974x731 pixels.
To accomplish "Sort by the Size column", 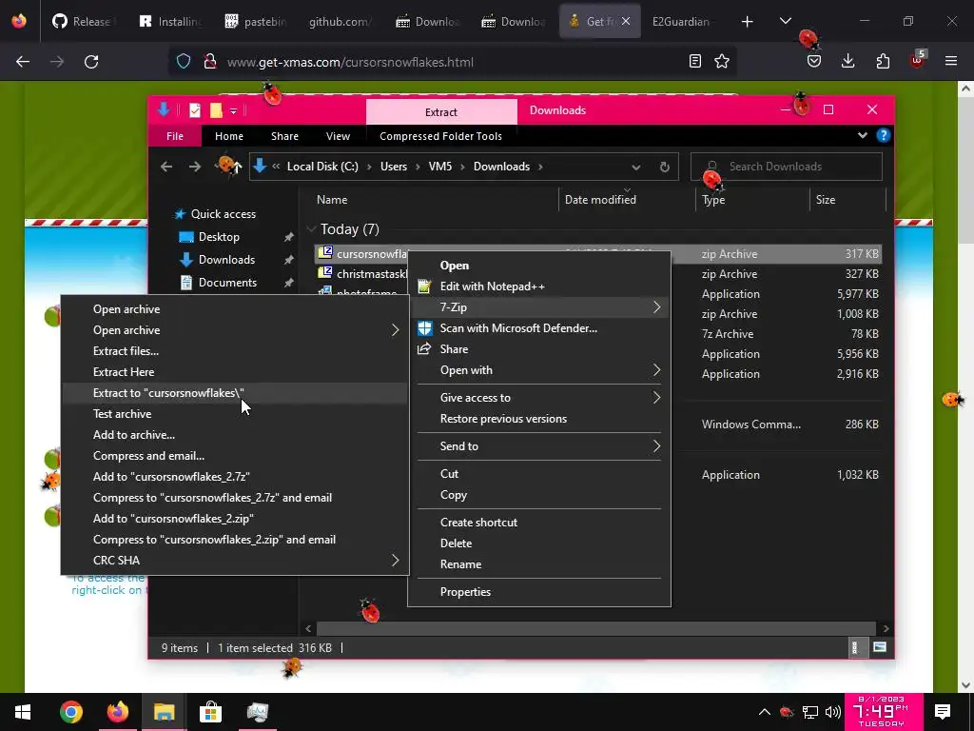I will coord(825,200).
